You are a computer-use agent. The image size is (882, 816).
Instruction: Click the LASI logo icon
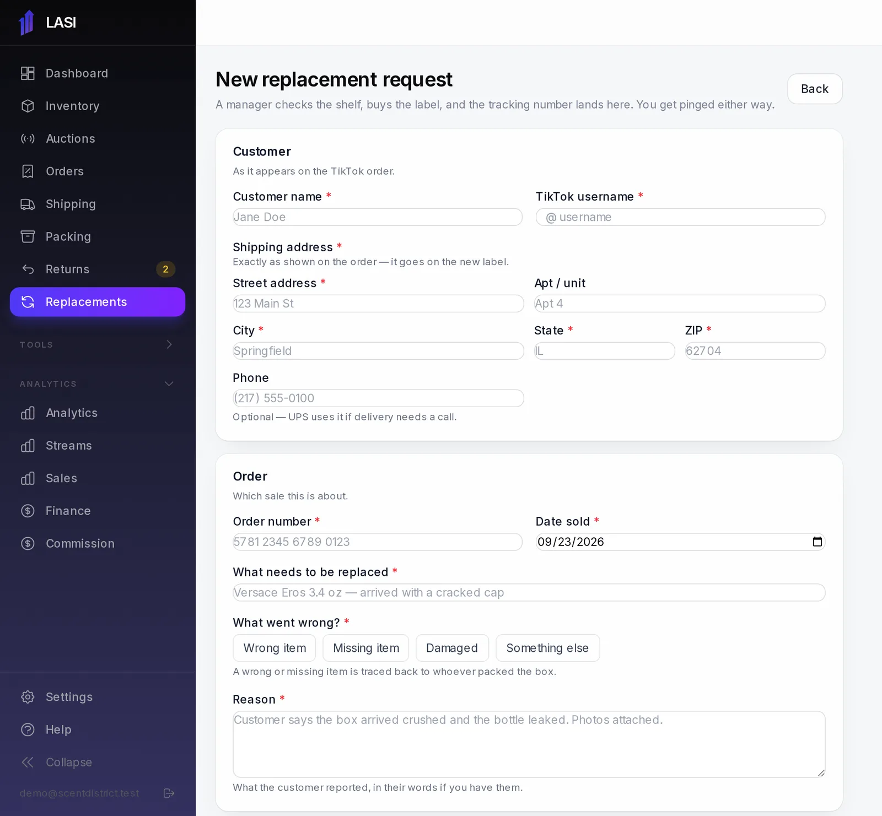(26, 23)
